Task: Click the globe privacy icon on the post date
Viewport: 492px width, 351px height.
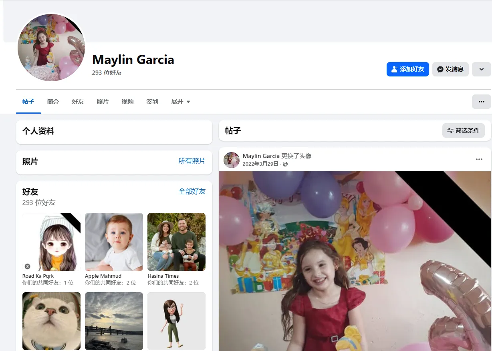Action: point(285,164)
